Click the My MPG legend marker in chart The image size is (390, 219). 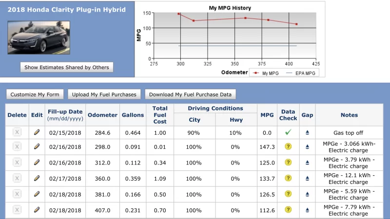tap(255, 73)
